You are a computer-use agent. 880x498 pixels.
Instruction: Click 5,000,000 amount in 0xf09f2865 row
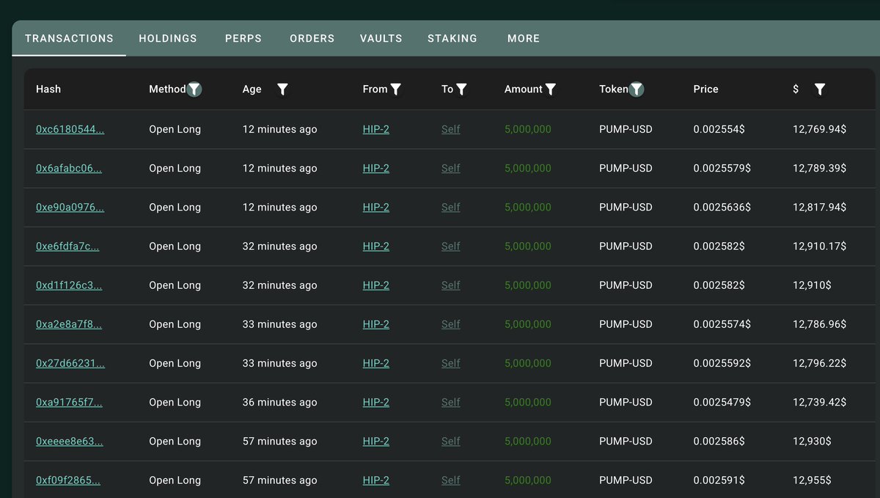tap(528, 480)
